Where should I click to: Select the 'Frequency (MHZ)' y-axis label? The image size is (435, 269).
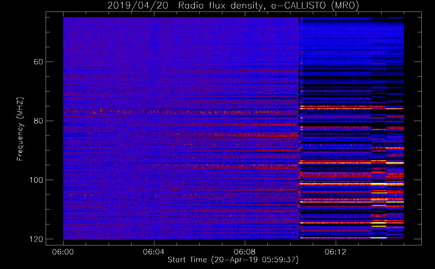pos(20,129)
